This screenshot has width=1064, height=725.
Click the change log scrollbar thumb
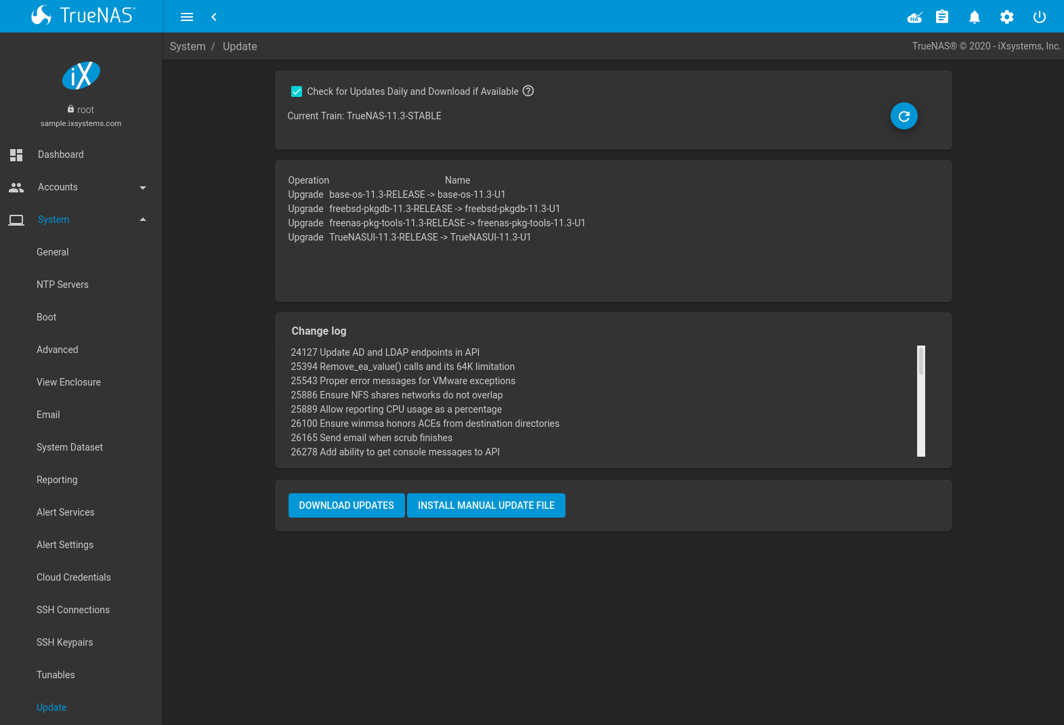coord(921,360)
